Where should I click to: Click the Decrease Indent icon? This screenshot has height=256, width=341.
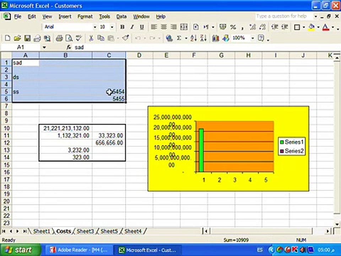pos(275,27)
